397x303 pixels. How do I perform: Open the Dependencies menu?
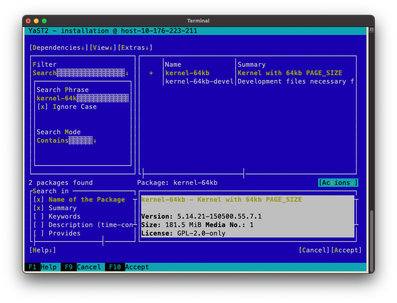(x=59, y=48)
